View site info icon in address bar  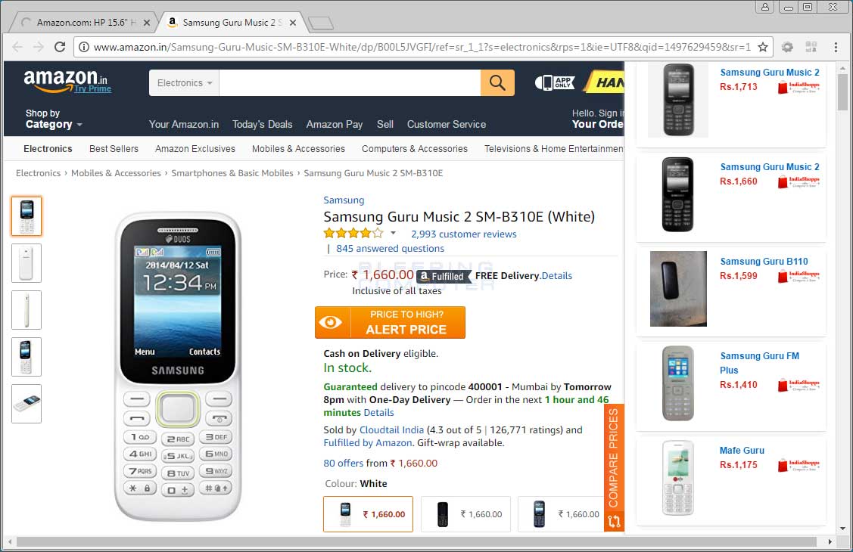84,47
